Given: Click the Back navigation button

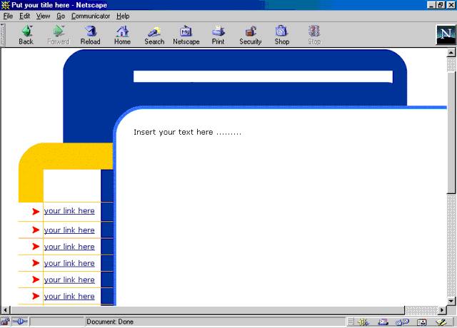Looking at the screenshot, I should click(26, 35).
